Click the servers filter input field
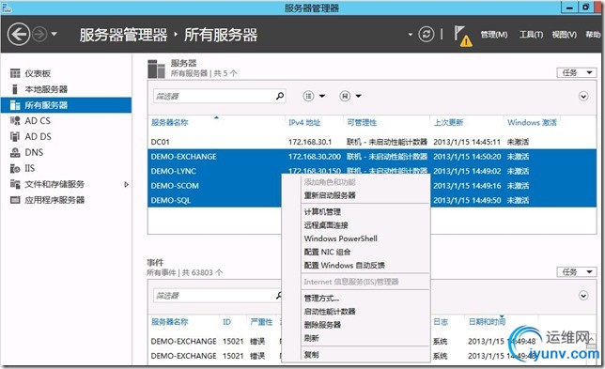This screenshot has width=605, height=369. (214, 96)
